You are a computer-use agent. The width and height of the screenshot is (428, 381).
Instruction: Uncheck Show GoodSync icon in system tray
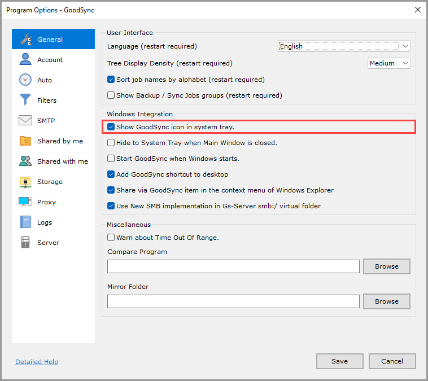(x=111, y=127)
